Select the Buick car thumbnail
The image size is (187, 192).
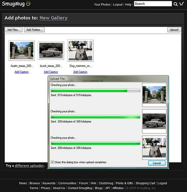click(x=51, y=50)
